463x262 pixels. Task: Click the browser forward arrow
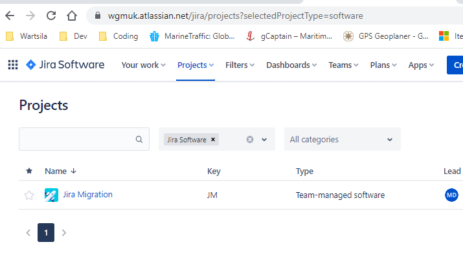click(x=30, y=16)
